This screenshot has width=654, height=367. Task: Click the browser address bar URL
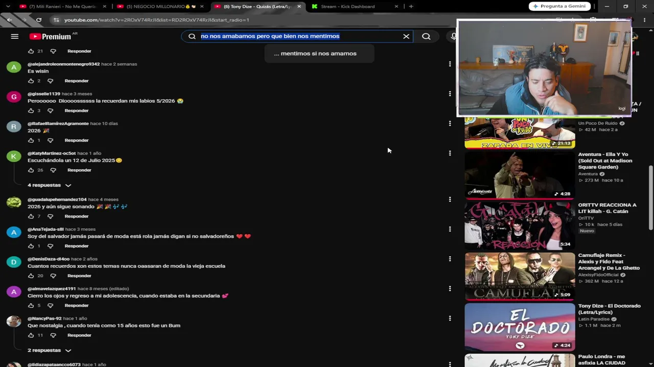click(156, 20)
